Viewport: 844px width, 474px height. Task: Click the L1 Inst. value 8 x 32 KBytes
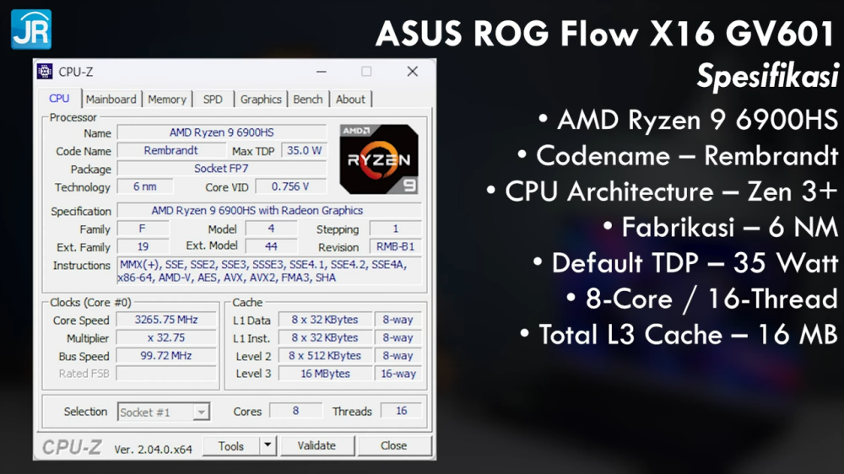[325, 337]
